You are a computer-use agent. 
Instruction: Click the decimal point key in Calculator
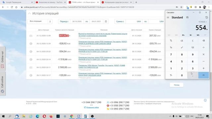coord(193,75)
